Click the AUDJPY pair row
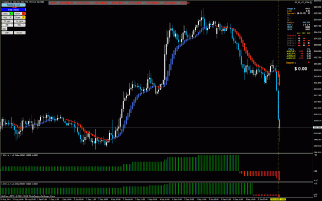322x201 pixels. (299, 53)
